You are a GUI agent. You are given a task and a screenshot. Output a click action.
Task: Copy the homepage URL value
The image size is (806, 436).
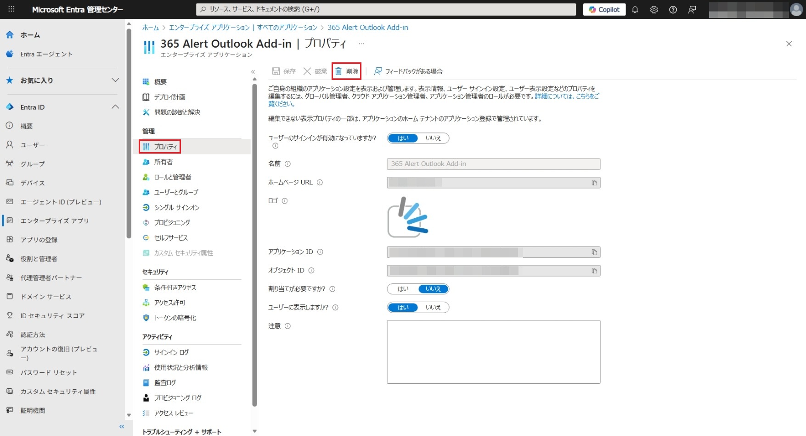[594, 183]
